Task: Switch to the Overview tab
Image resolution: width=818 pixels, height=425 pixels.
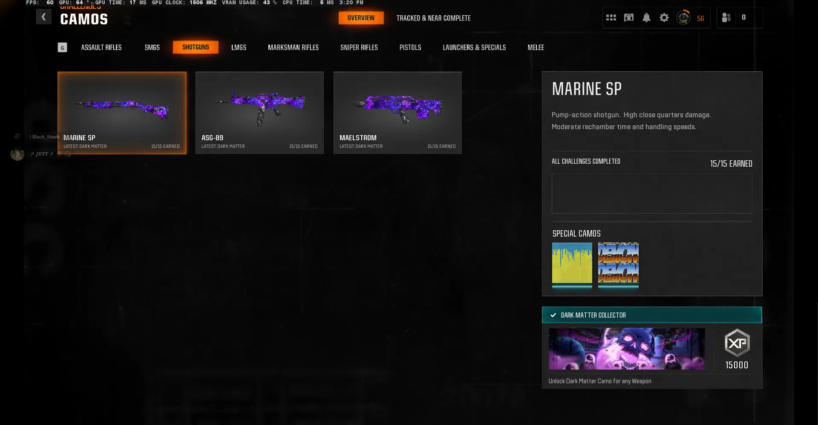Action: (361, 18)
